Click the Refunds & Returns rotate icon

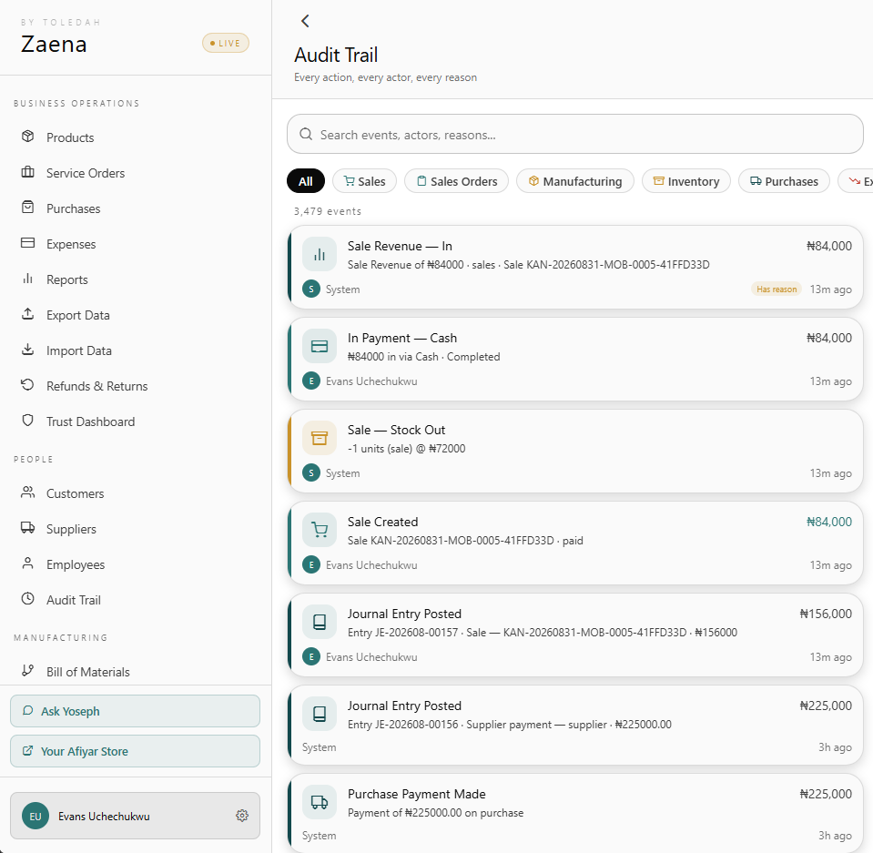[x=28, y=385]
